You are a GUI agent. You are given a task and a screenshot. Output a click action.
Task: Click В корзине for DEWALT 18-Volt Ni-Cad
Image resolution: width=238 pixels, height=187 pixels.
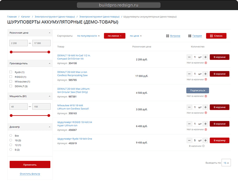pyautogui.click(x=220, y=57)
